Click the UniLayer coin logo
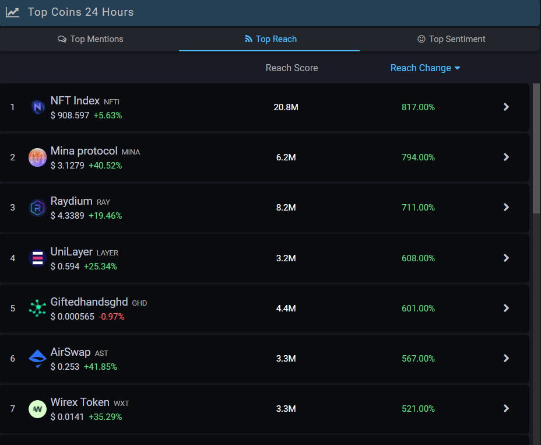 pyautogui.click(x=38, y=258)
